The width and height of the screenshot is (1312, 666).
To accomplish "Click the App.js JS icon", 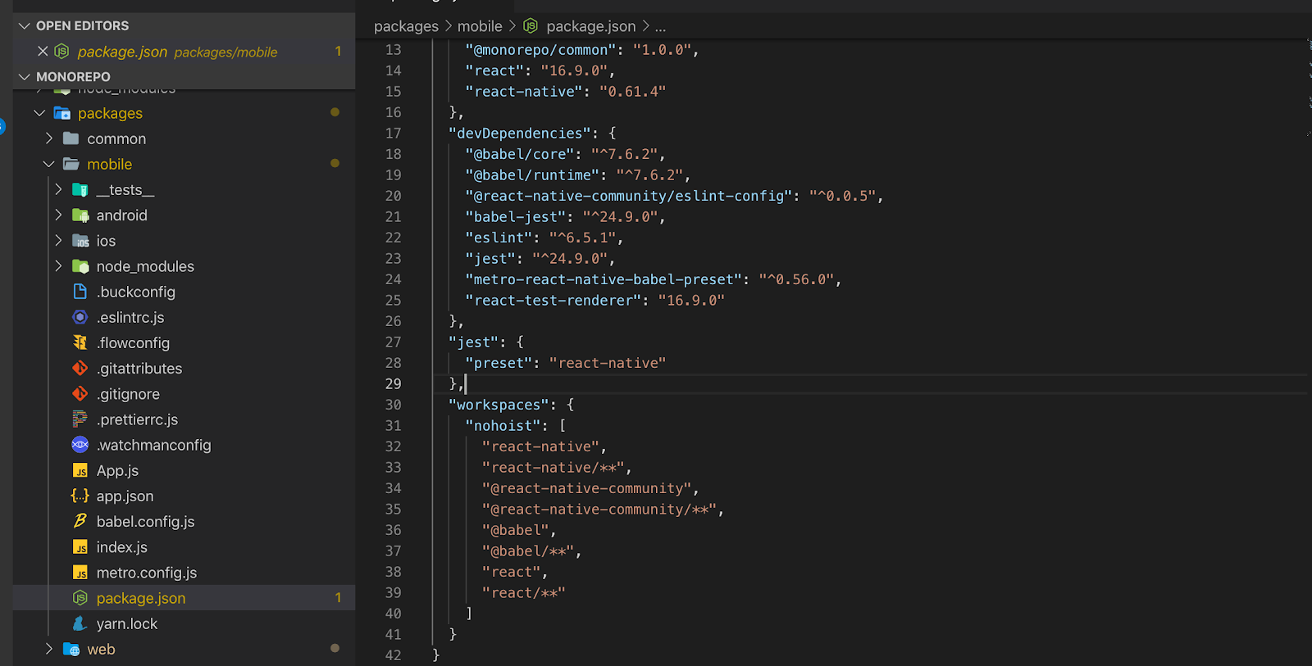I will click(x=80, y=470).
